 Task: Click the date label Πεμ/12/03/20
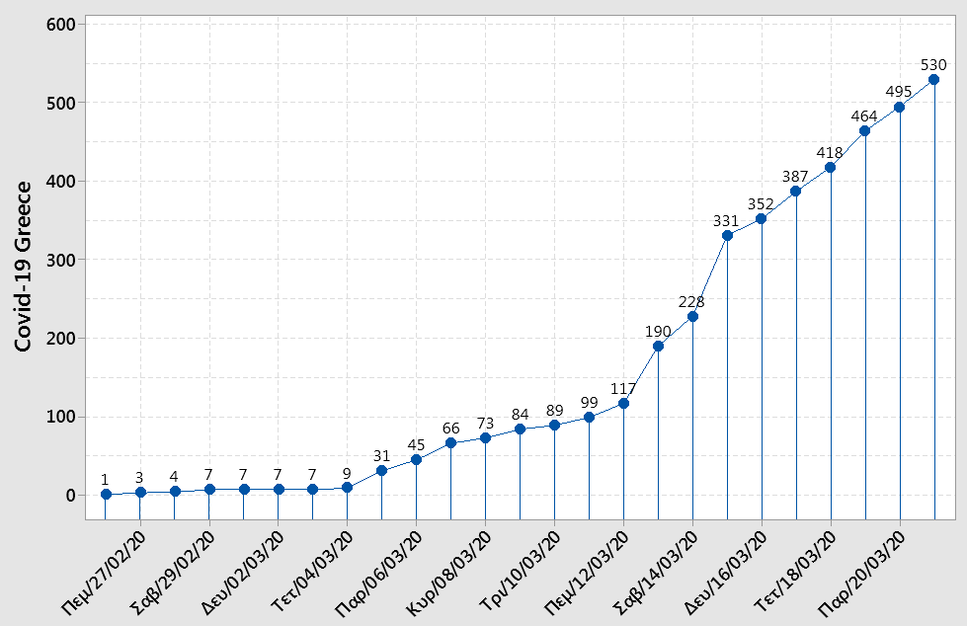pos(588,573)
